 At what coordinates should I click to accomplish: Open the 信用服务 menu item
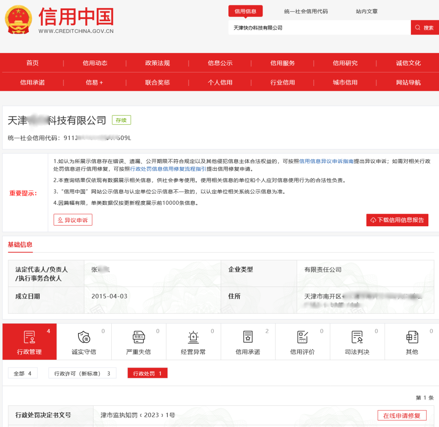tap(283, 63)
